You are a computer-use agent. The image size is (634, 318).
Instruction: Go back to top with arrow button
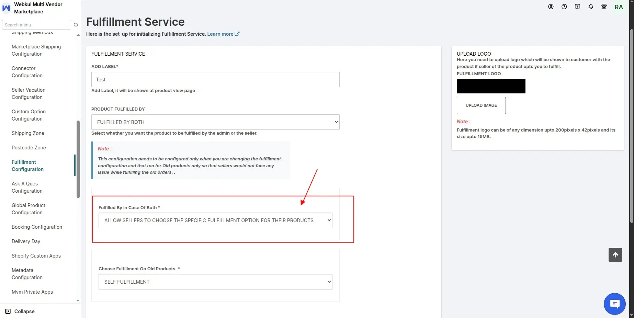[615, 255]
